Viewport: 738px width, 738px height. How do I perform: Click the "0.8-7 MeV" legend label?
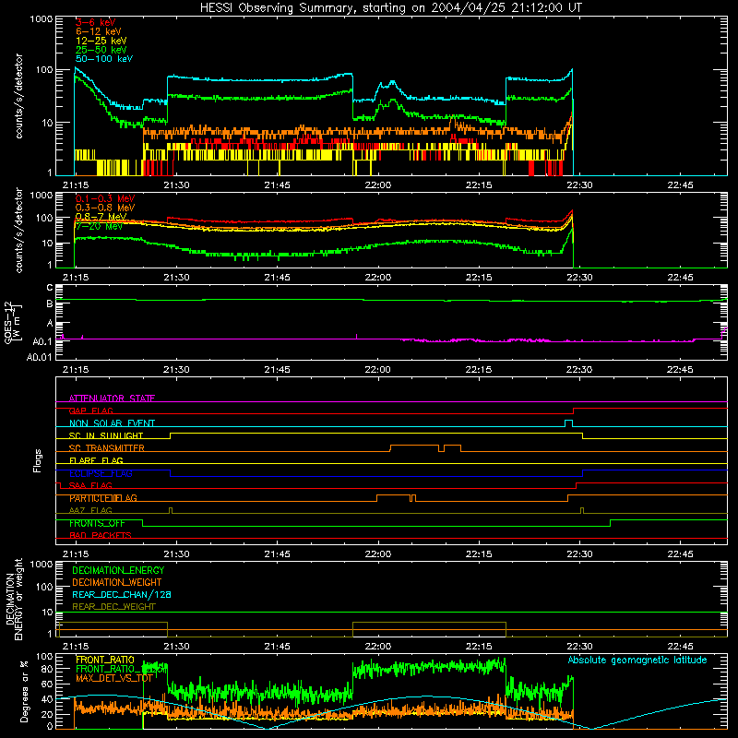point(101,217)
